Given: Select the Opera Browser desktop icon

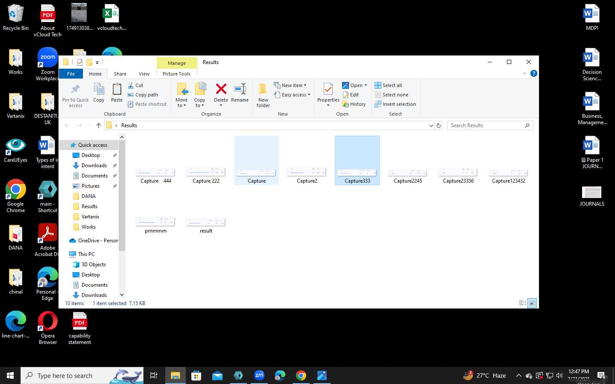Looking at the screenshot, I should tap(47, 328).
